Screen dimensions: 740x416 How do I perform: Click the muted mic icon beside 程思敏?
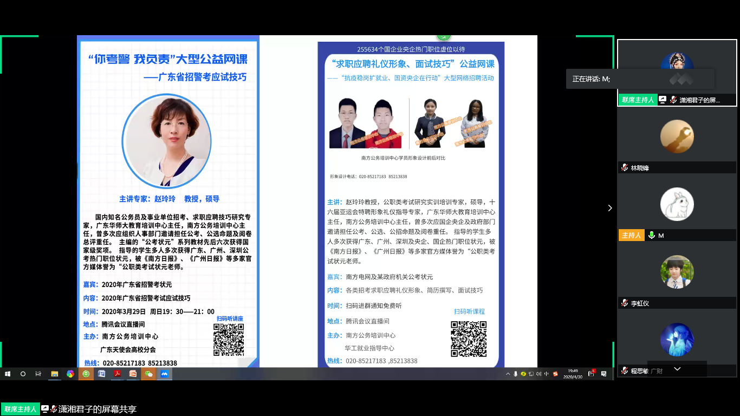[625, 371]
